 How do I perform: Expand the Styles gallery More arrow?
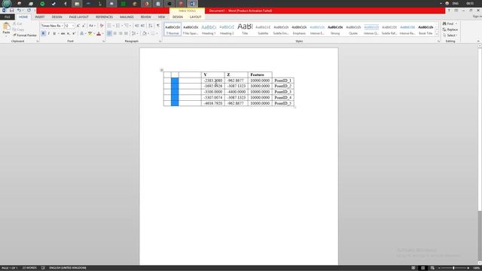(437, 34)
